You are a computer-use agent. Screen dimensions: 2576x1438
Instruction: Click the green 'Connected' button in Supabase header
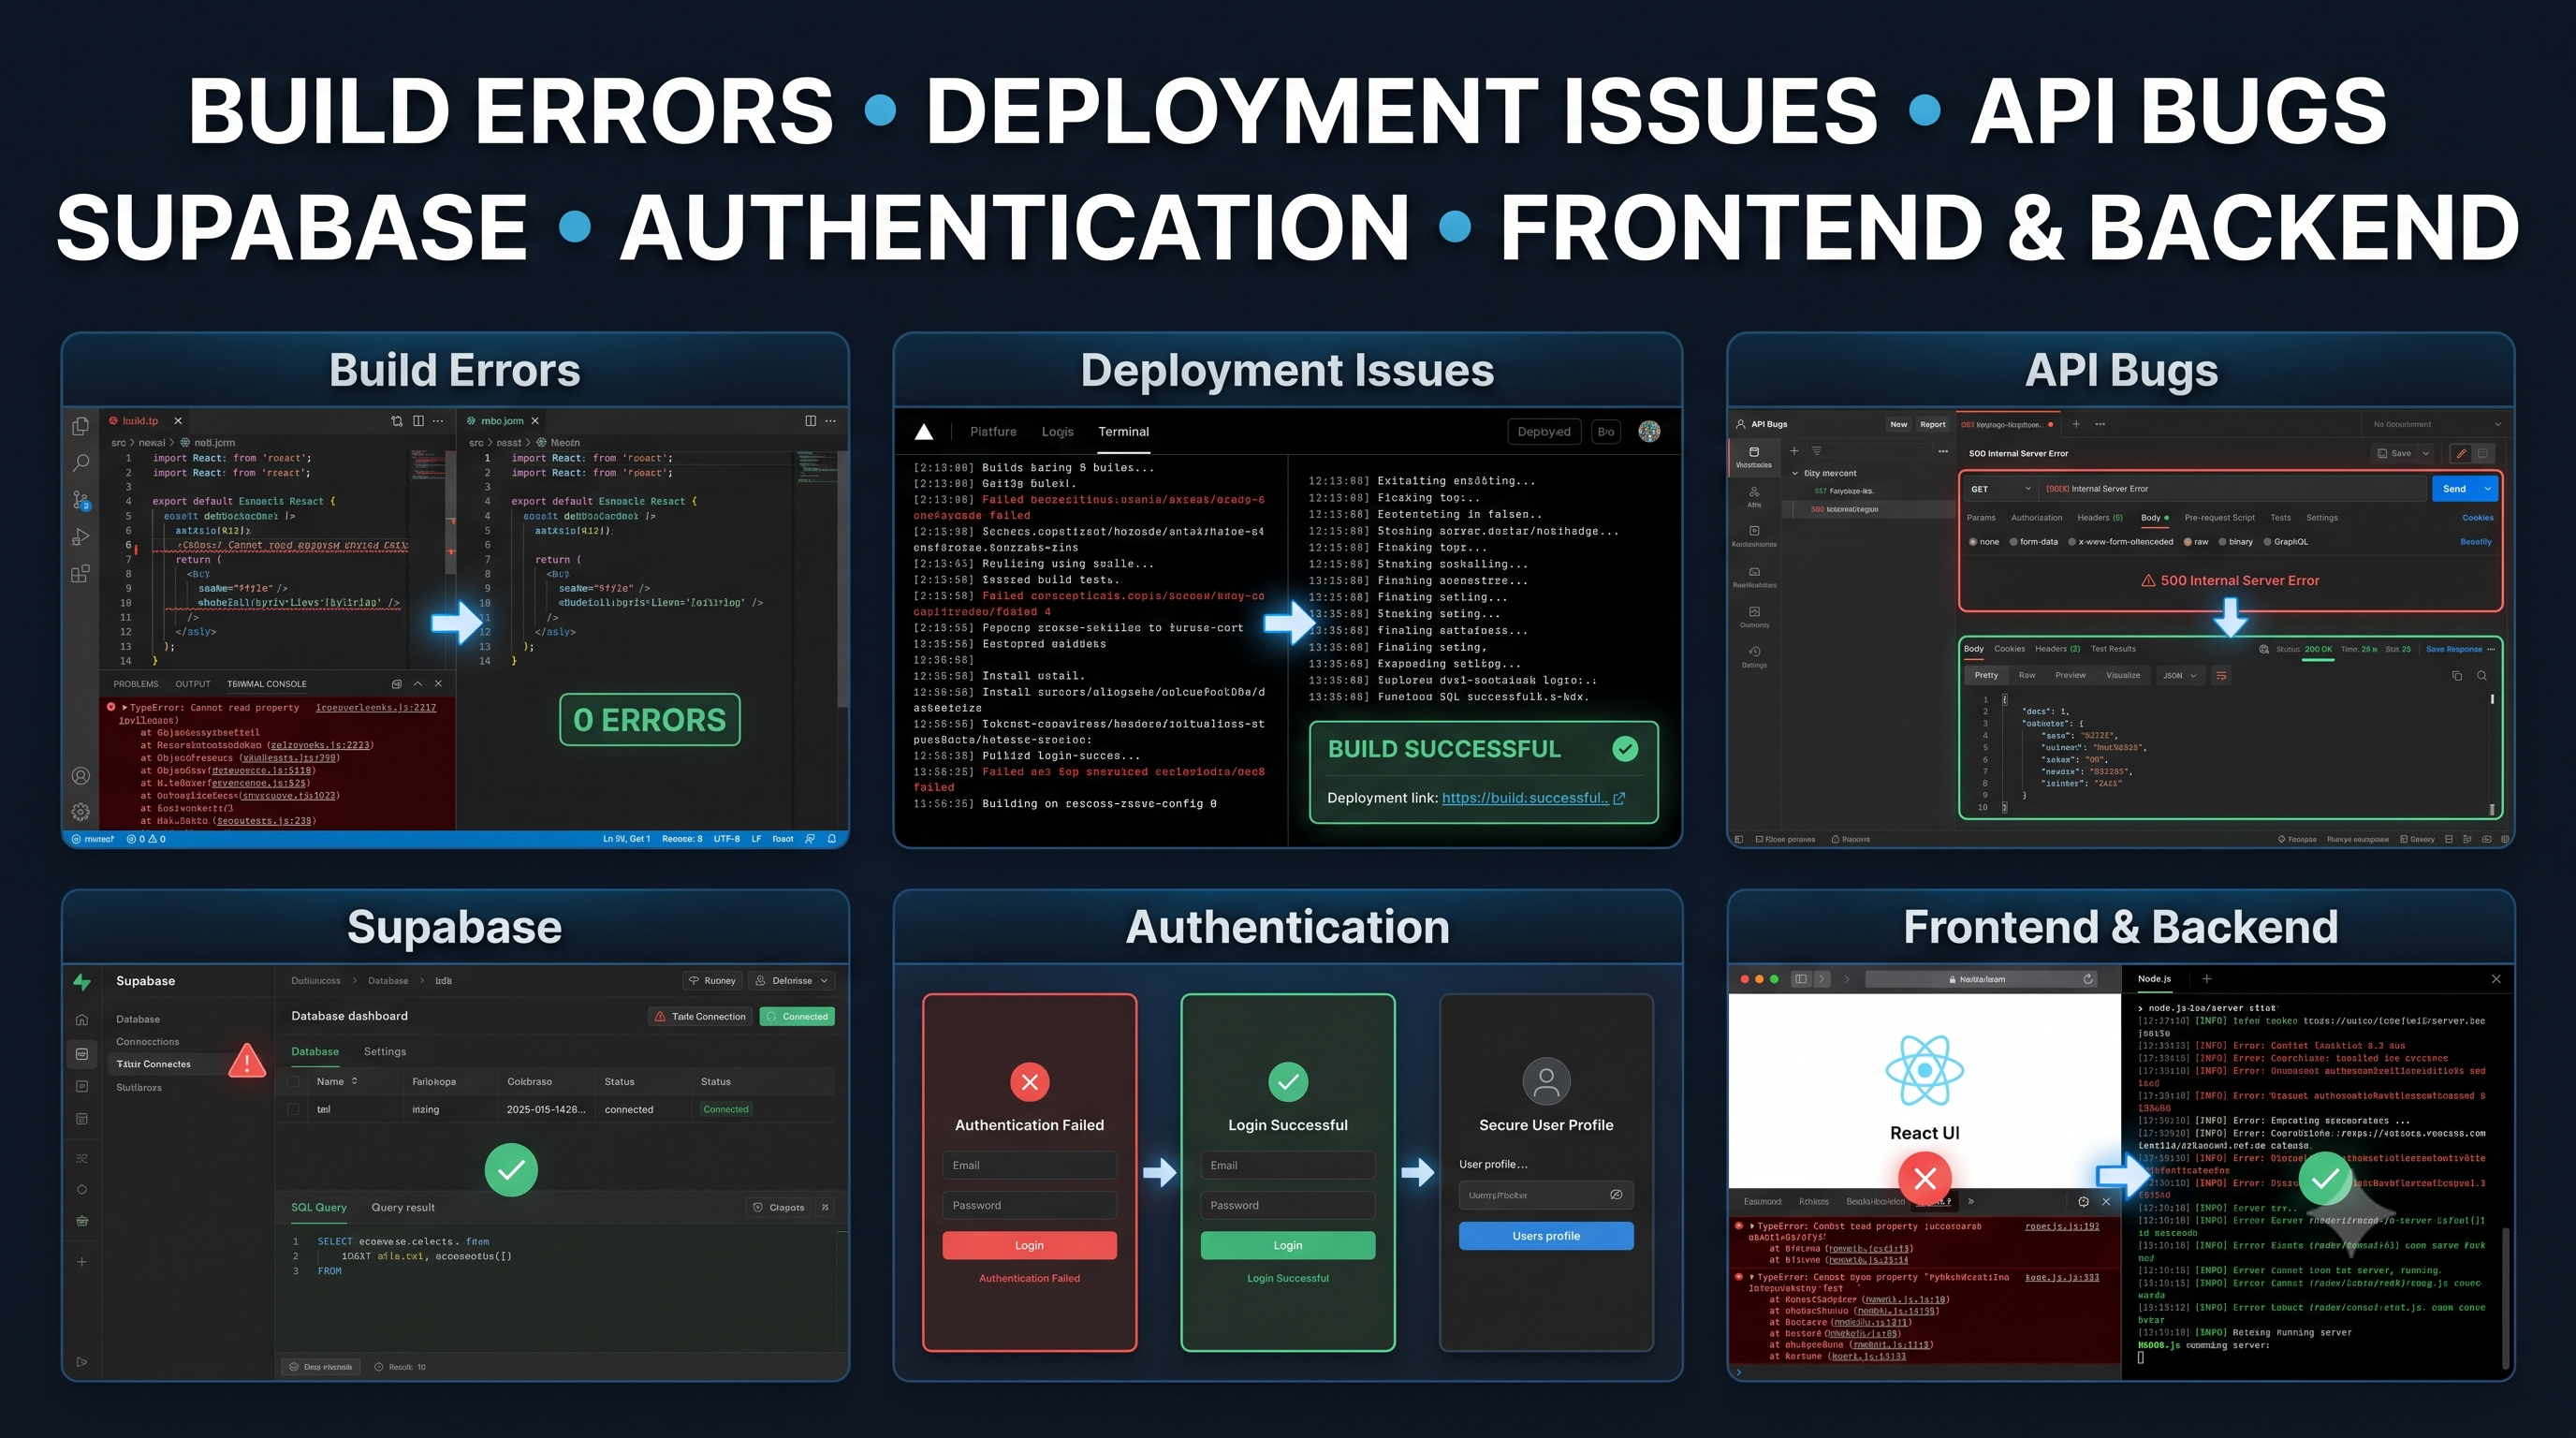pyautogui.click(x=797, y=1017)
